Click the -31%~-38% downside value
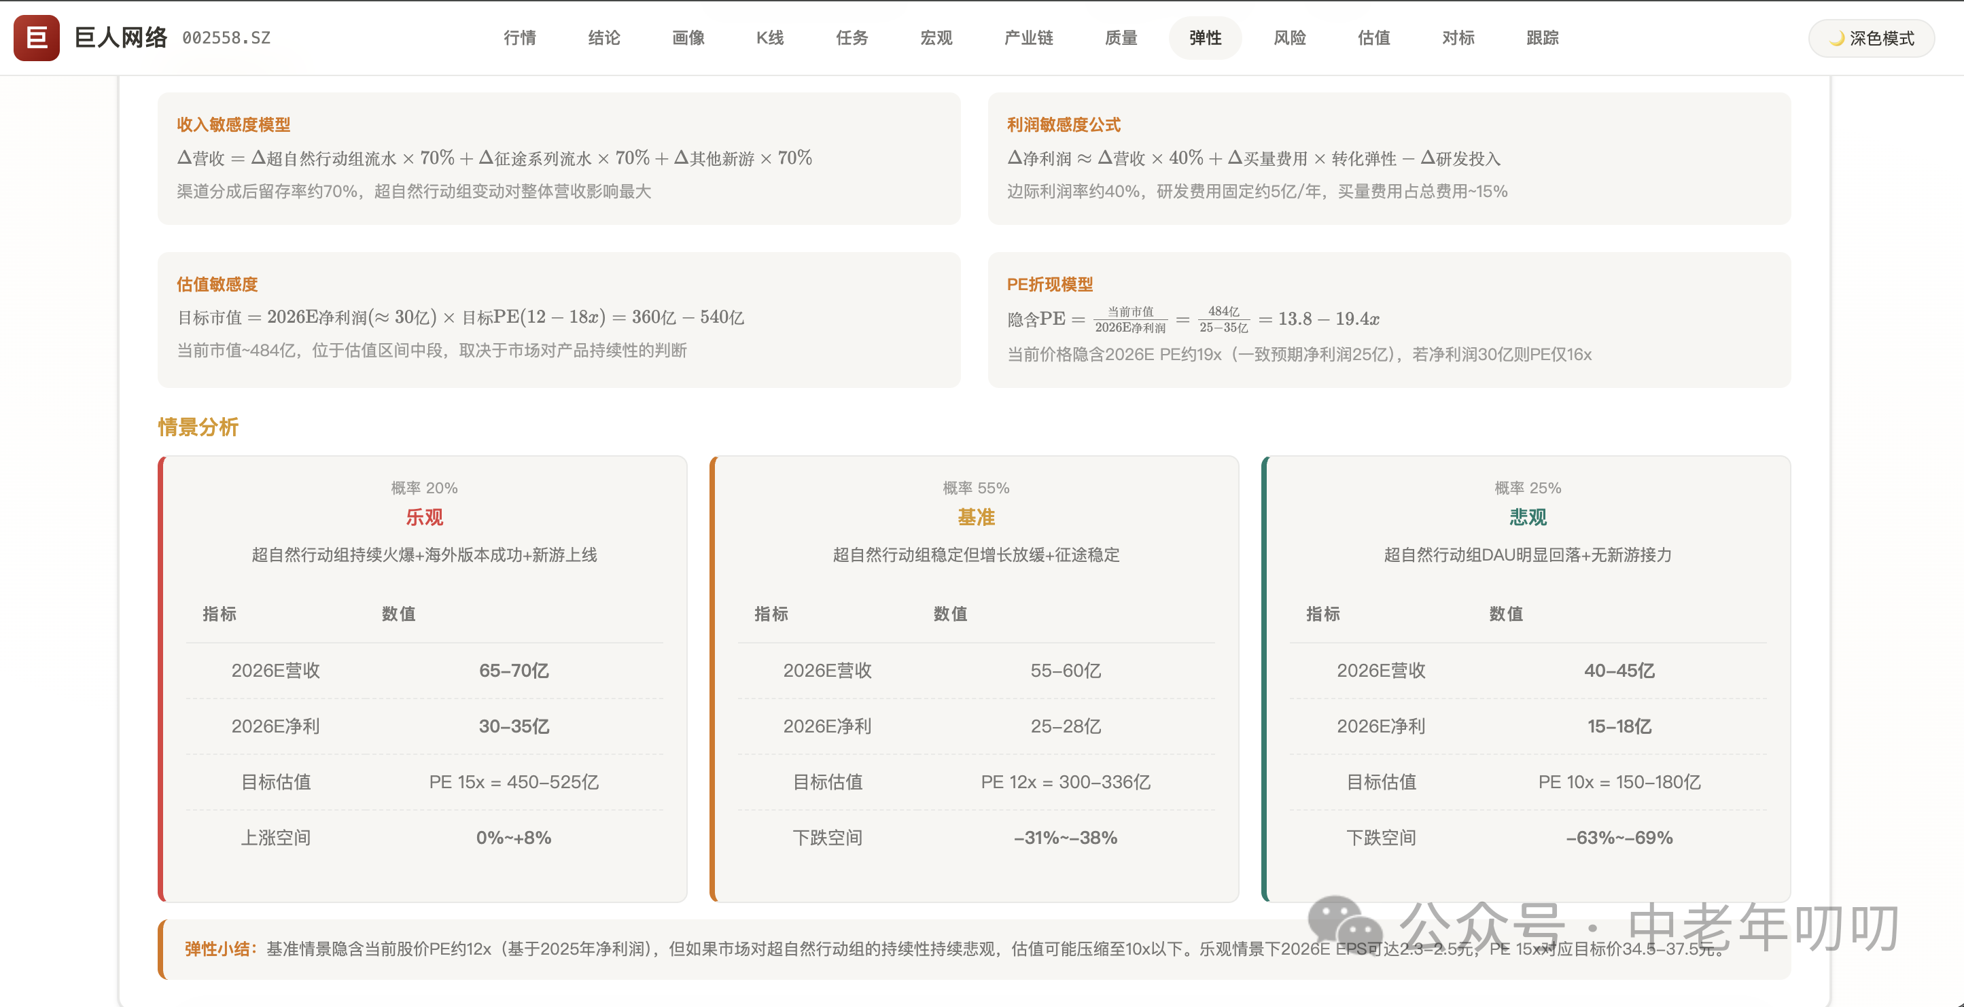The image size is (1964, 1007). (x=1066, y=838)
